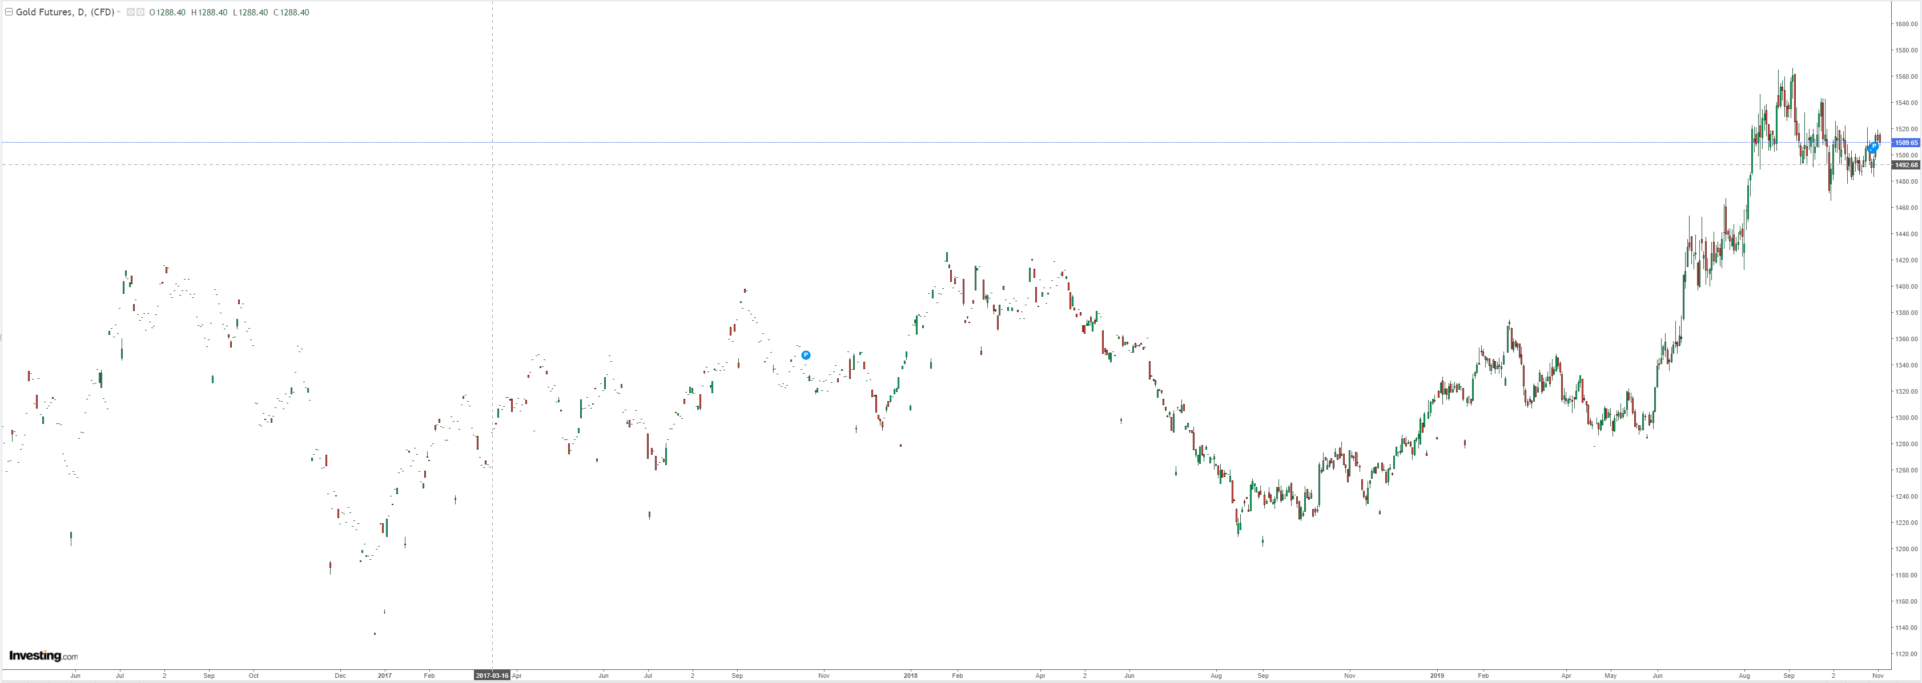
Task: Click the 1509.65 current price label
Action: click(1907, 143)
